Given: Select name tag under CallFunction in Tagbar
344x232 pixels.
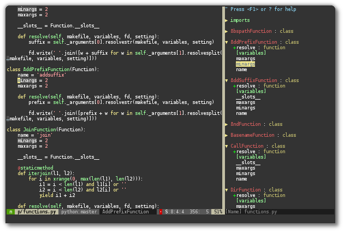Looking at the screenshot, I should point(241,179).
